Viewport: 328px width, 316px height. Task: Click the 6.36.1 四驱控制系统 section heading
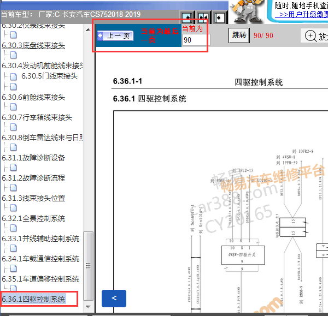pos(149,99)
